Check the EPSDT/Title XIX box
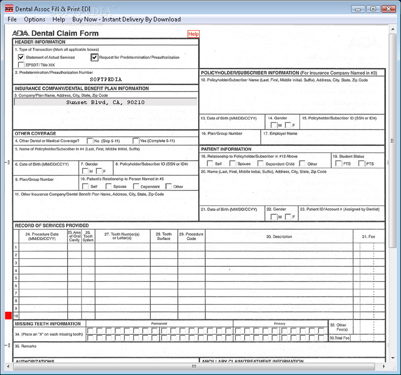The image size is (401, 375). point(21,65)
